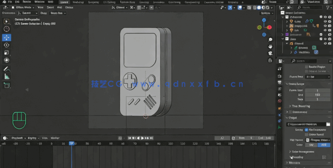Viewport: 333px width, 168px height.
Task: Open the World properties tab
Action: click(280, 101)
